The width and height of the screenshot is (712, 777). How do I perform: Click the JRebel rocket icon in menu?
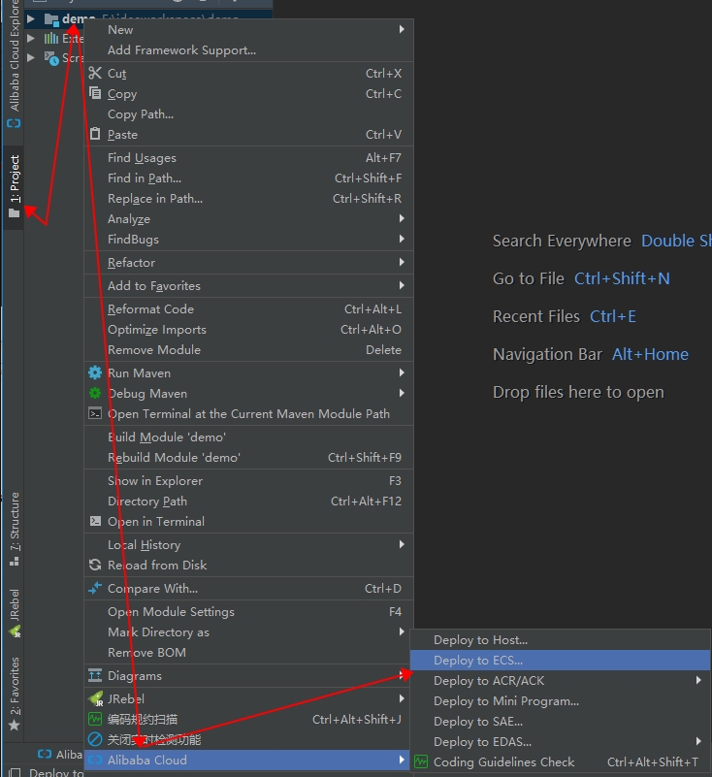coord(95,698)
